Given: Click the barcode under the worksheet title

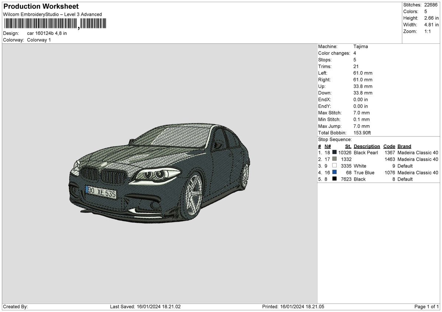Looking at the screenshot, I should click(55, 24).
